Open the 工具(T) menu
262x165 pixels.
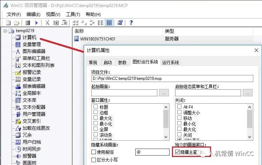tap(73, 14)
